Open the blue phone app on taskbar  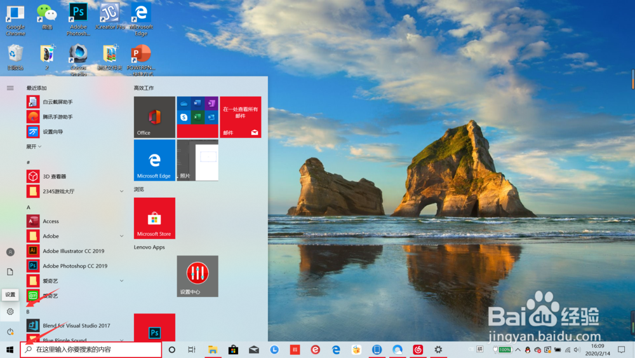[x=377, y=350]
